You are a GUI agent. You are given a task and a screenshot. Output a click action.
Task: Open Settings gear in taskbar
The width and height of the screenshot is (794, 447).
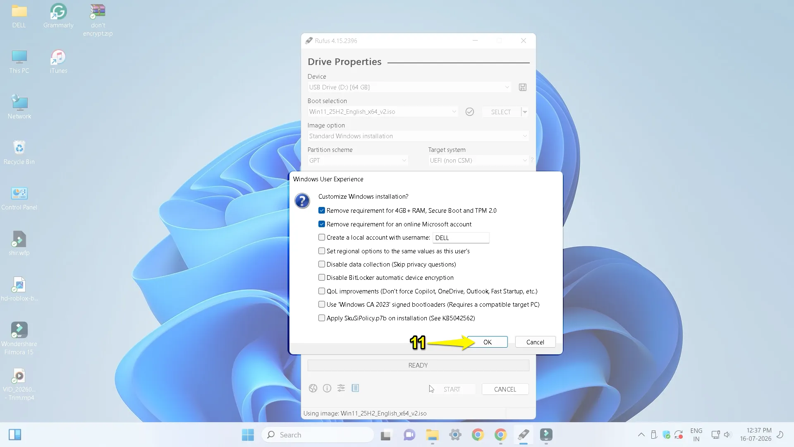coord(455,435)
